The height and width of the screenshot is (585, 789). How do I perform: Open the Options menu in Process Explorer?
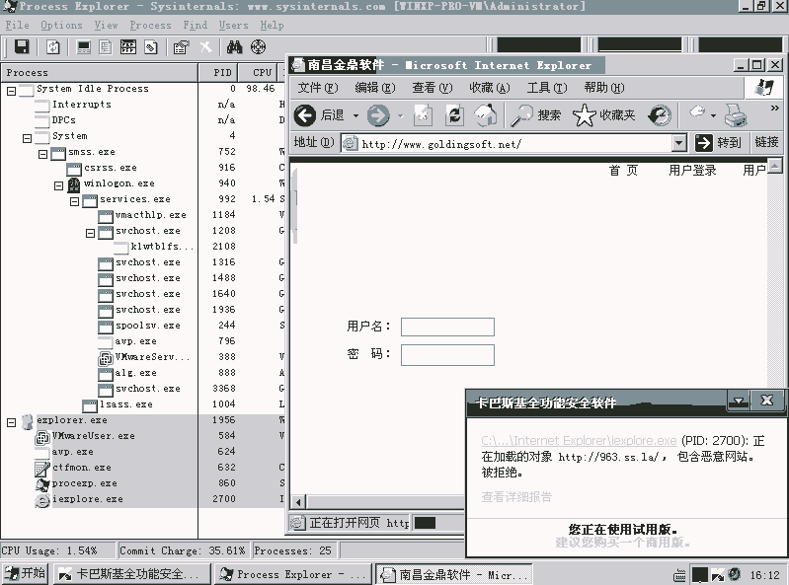coord(61,25)
